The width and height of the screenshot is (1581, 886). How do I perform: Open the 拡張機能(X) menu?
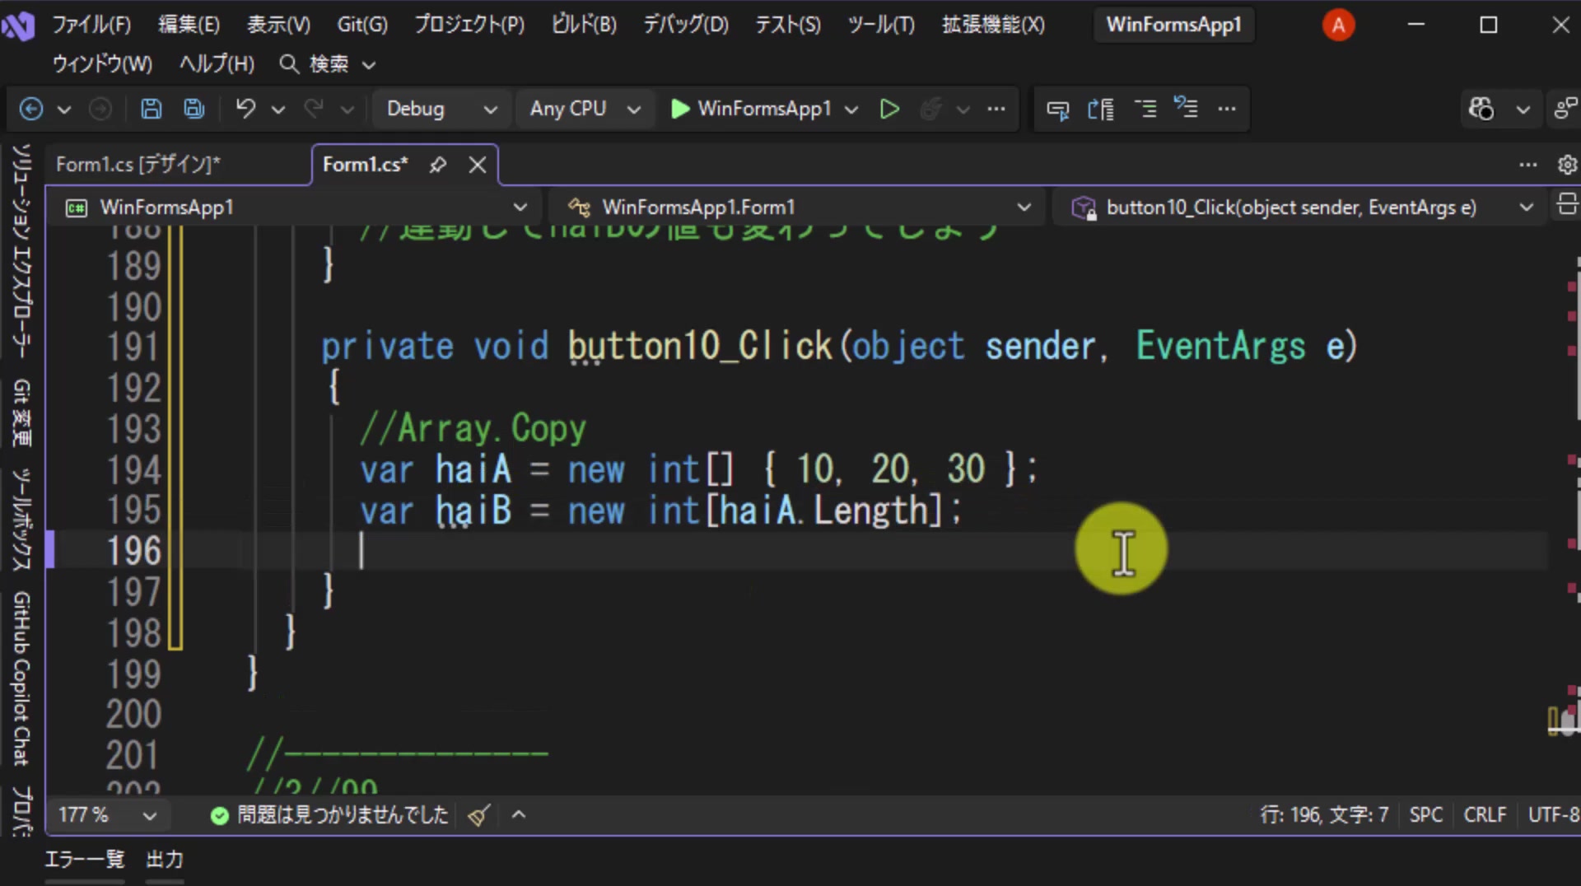(x=993, y=24)
